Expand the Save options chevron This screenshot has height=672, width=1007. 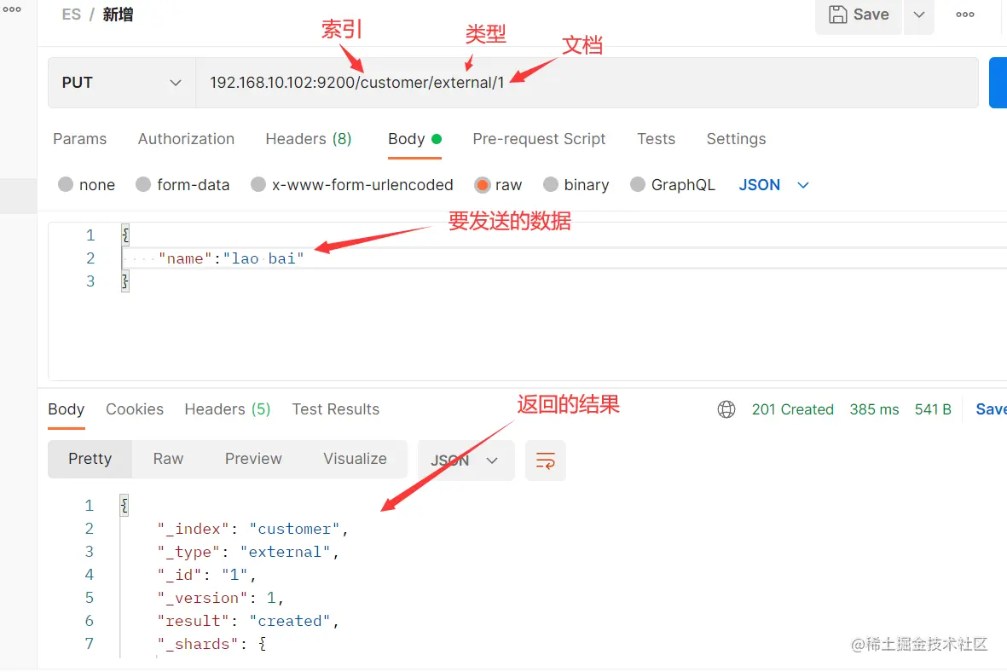919,14
